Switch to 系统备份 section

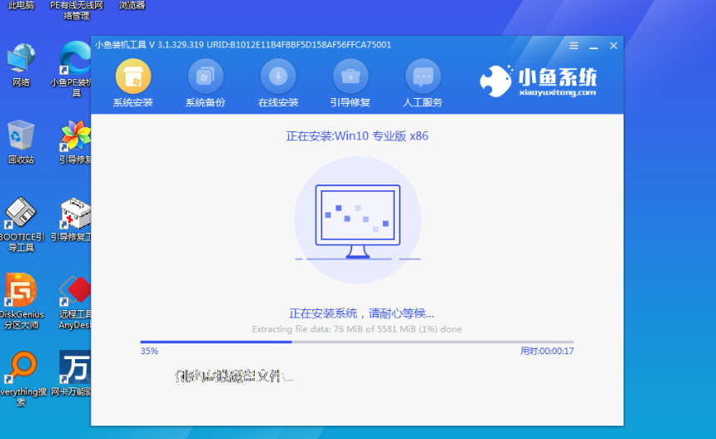(x=205, y=83)
